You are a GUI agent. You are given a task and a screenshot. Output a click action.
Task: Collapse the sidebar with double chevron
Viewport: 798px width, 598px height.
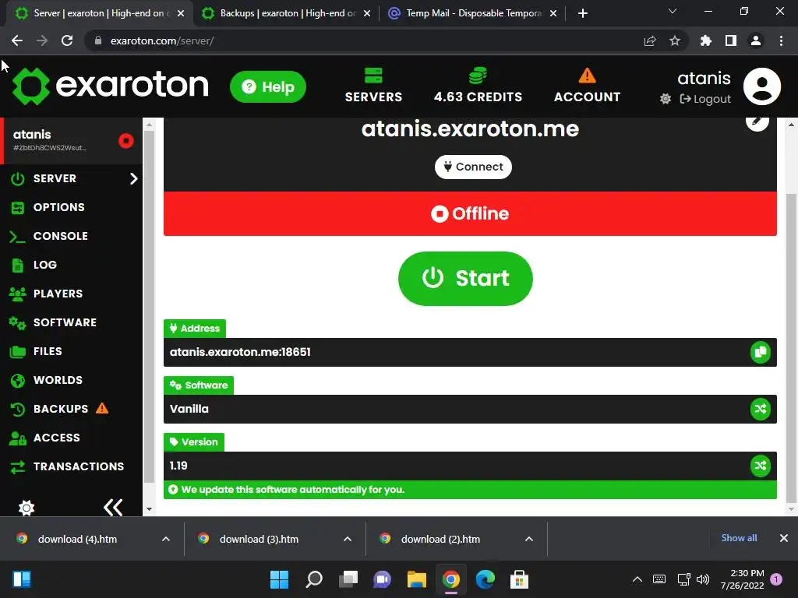(x=113, y=507)
